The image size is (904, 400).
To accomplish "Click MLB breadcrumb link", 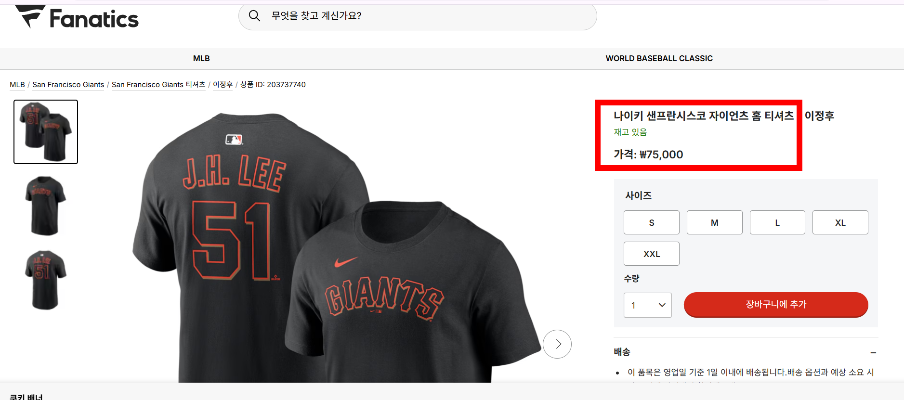I will point(17,85).
